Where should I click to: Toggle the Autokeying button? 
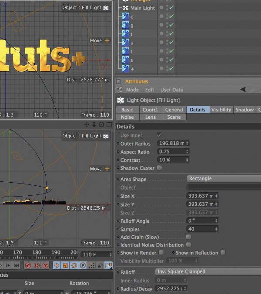click(x=37, y=265)
